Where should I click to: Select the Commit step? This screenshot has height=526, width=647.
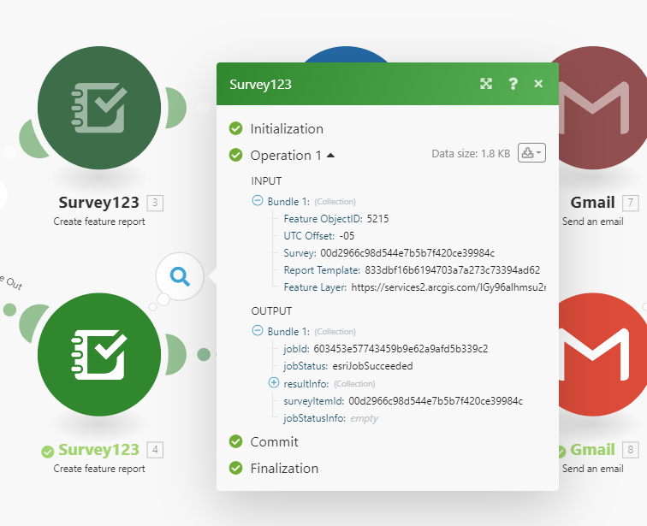(x=274, y=441)
